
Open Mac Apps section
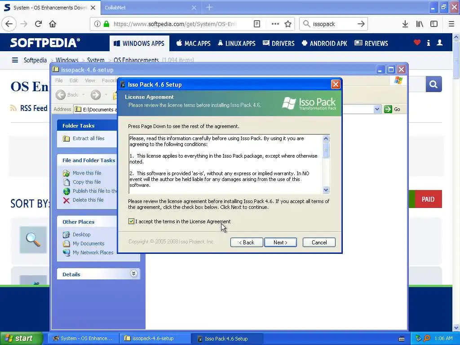[x=193, y=43]
